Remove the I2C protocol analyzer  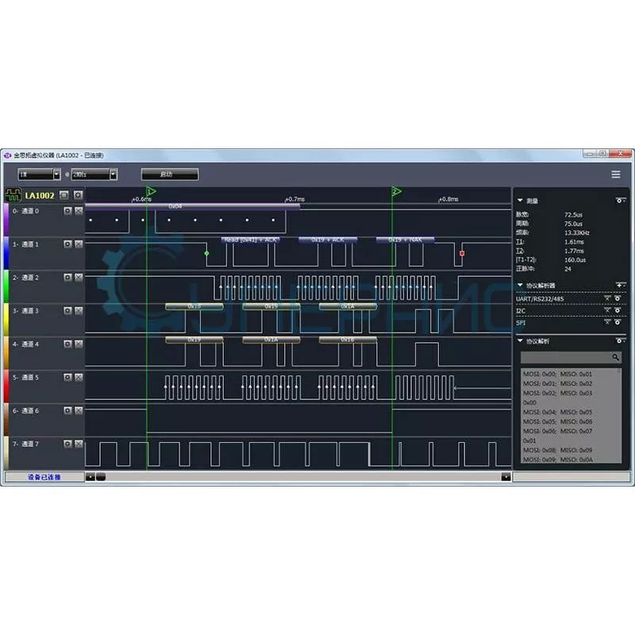click(x=607, y=311)
